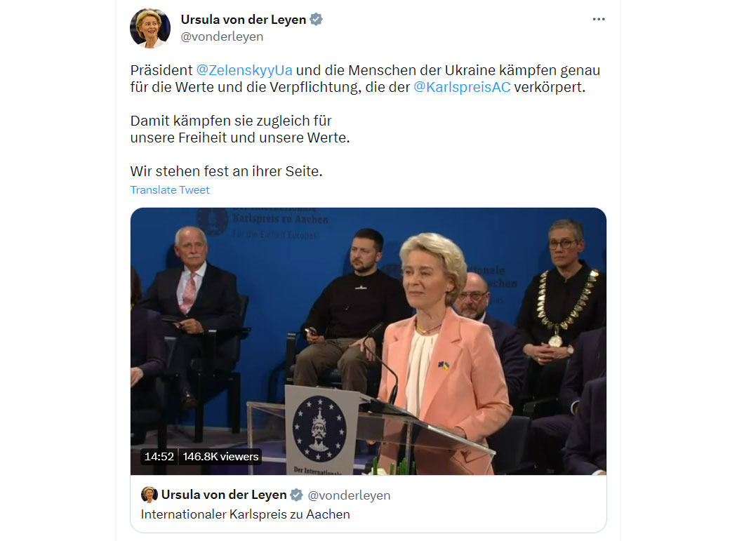
Task: Click the tweet text starting with Präsident
Action: coord(365,79)
